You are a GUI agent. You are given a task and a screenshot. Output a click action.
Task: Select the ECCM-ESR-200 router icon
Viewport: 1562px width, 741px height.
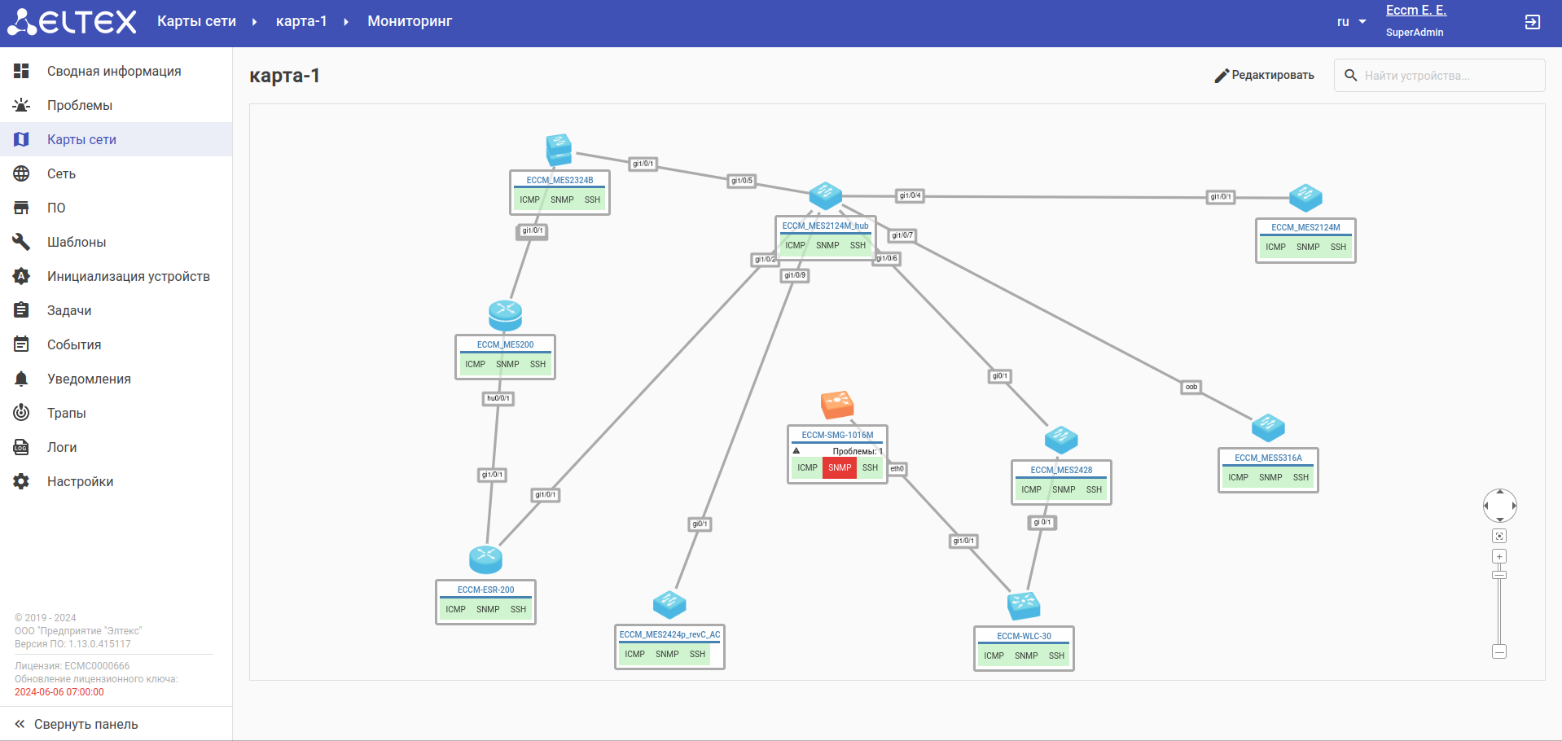click(485, 559)
